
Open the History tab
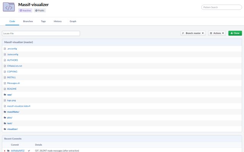pos(58,21)
